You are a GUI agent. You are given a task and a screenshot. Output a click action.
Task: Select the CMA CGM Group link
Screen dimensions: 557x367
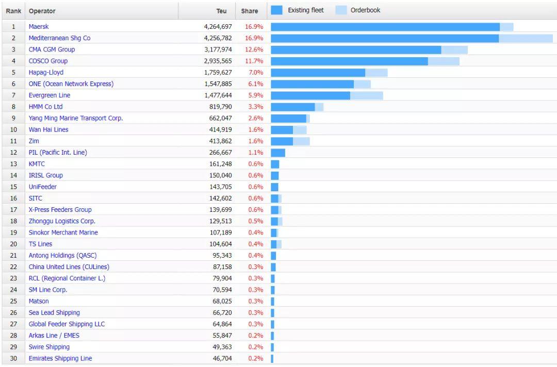click(x=53, y=49)
